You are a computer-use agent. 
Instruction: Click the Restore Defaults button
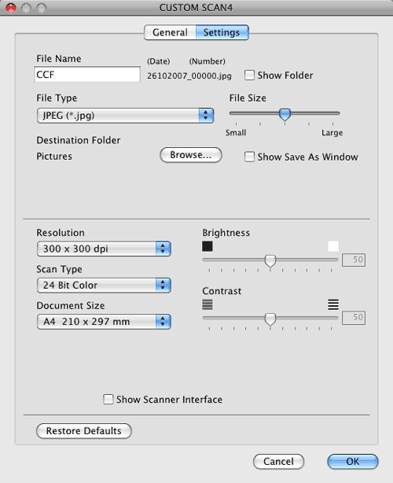[83, 430]
